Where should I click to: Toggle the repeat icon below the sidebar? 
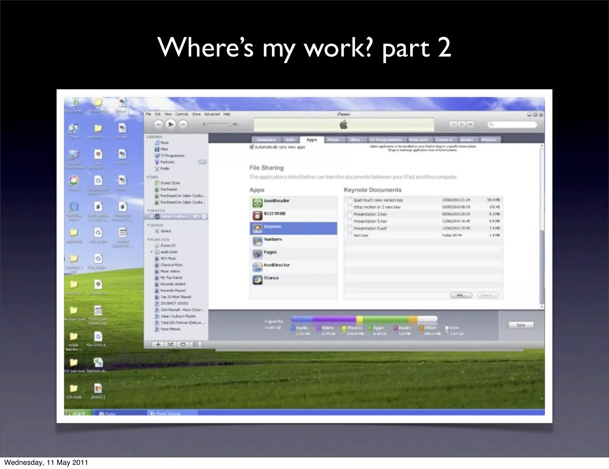tap(183, 344)
